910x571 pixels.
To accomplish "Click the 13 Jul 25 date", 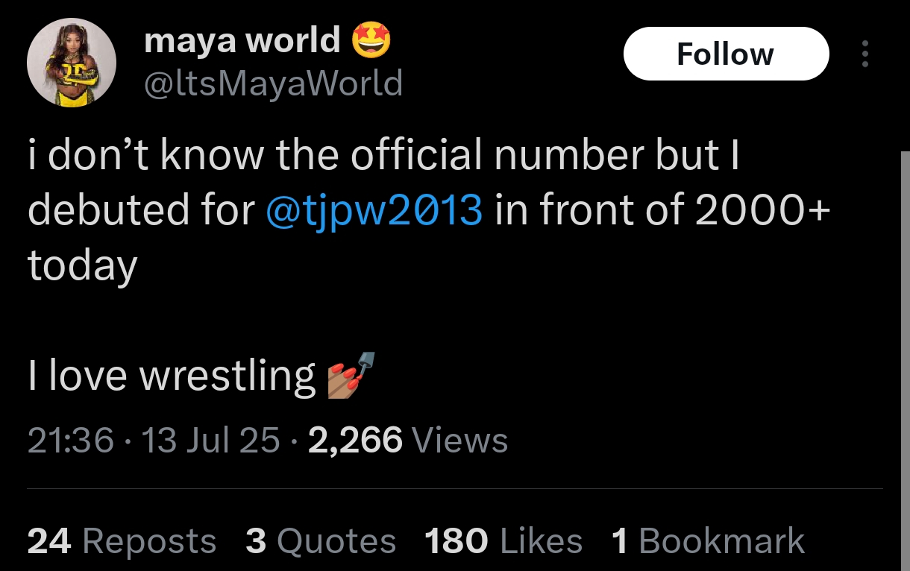I will point(210,440).
